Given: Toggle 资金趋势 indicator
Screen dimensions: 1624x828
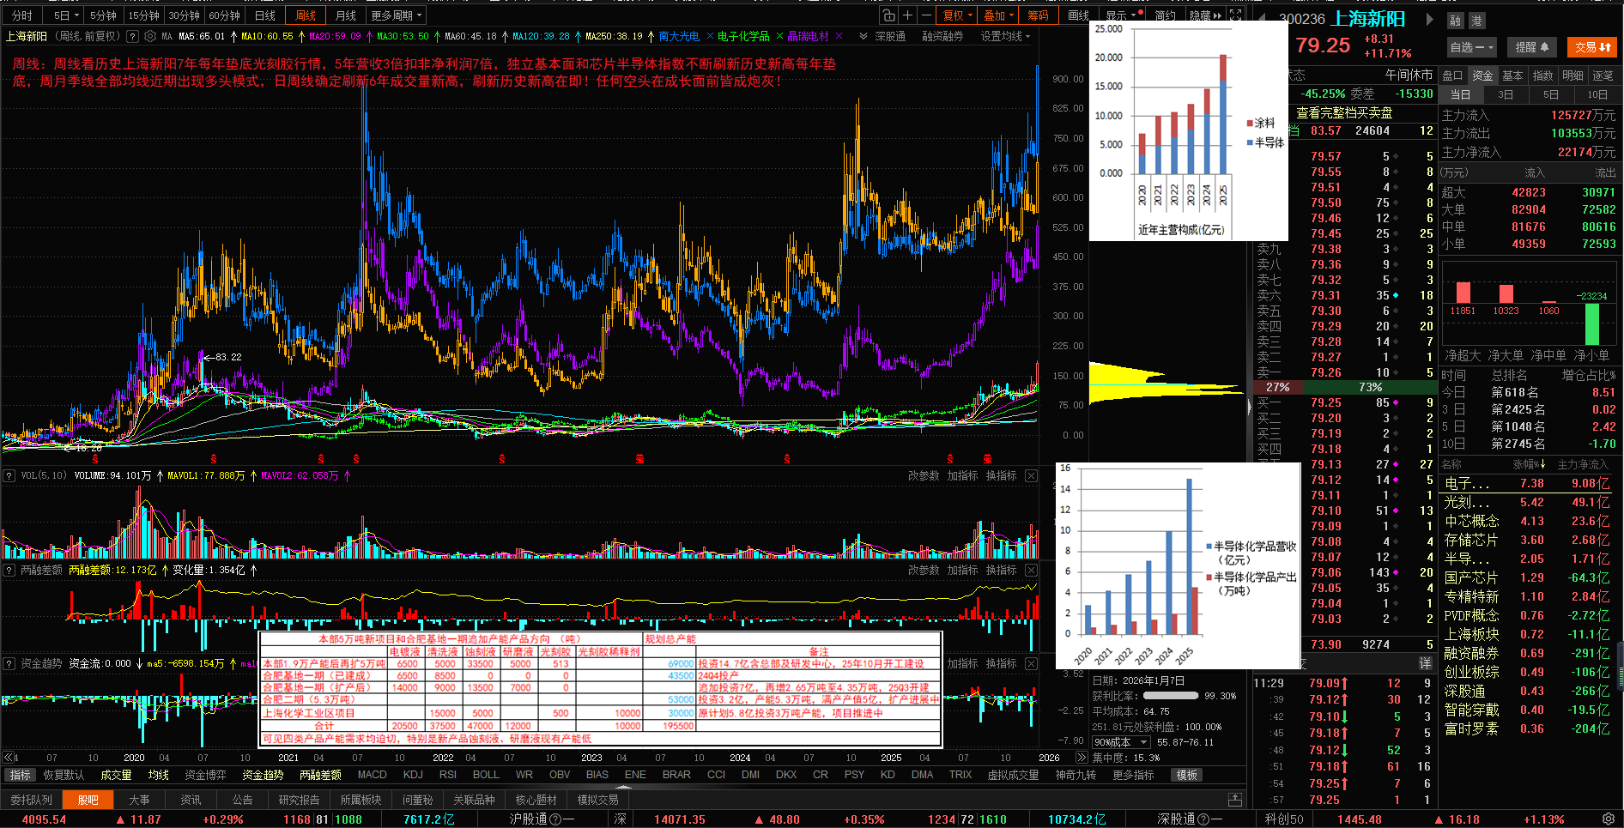Looking at the screenshot, I should [263, 775].
